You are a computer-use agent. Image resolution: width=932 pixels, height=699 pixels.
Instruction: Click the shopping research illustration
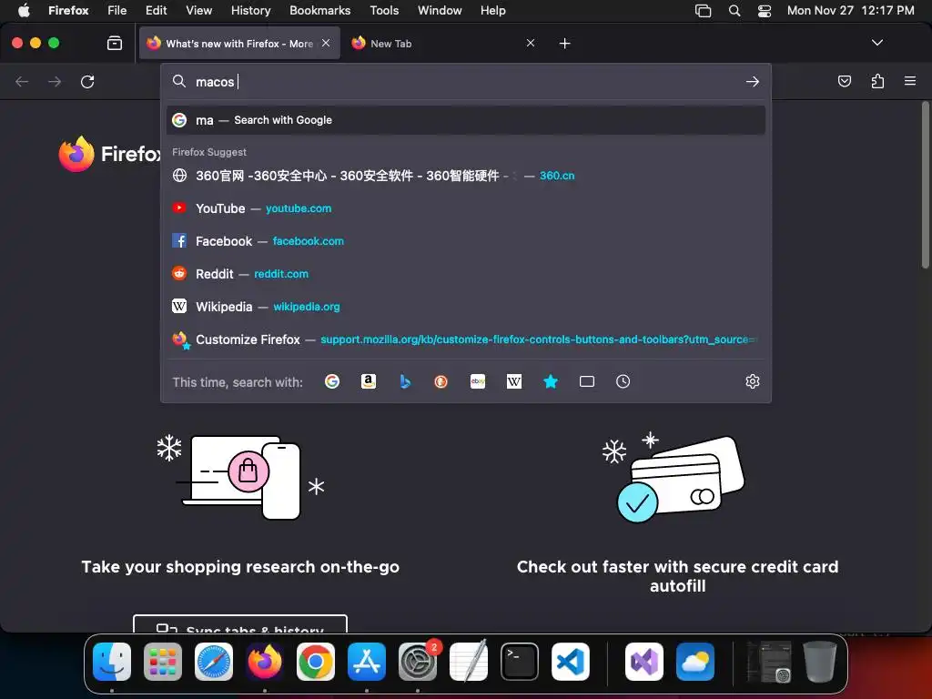tap(240, 475)
